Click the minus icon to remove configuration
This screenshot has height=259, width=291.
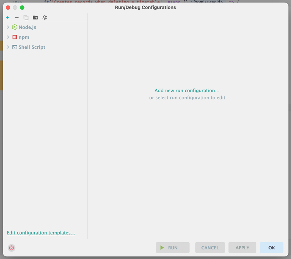(17, 17)
